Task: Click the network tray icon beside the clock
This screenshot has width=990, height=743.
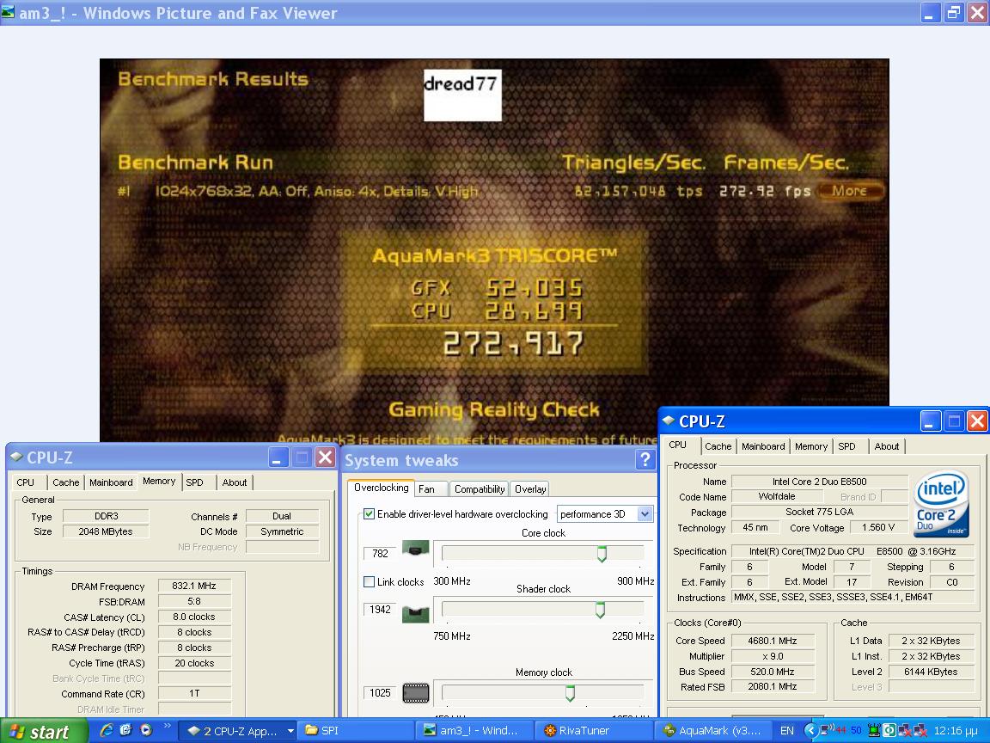Action: 920,731
